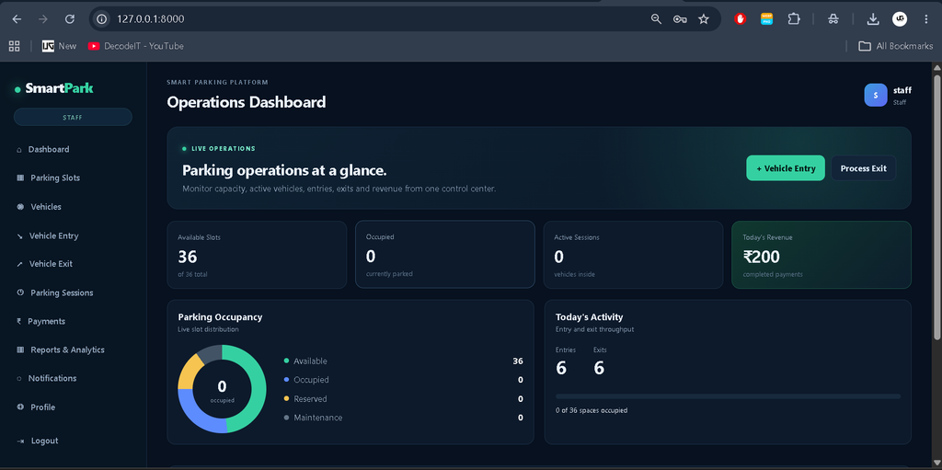Click the Maintenance legend entry
Image resolution: width=942 pixels, height=470 pixels.
coord(403,418)
